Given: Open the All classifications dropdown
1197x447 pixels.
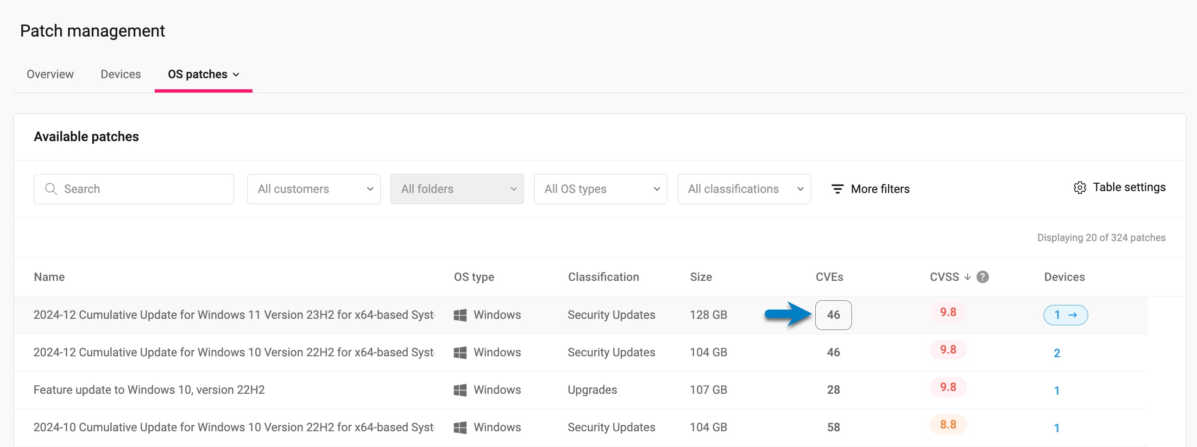Looking at the screenshot, I should (x=743, y=189).
